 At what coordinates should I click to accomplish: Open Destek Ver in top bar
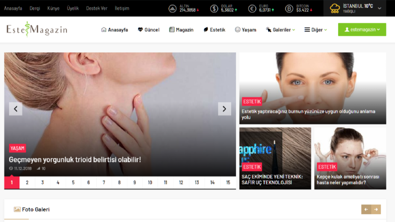click(97, 8)
